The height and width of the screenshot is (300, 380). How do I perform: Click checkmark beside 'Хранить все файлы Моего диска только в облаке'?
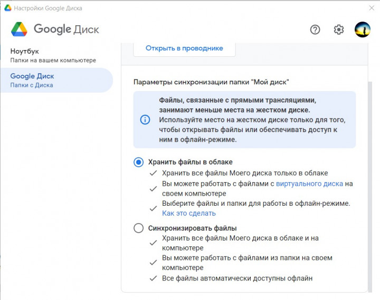click(153, 173)
